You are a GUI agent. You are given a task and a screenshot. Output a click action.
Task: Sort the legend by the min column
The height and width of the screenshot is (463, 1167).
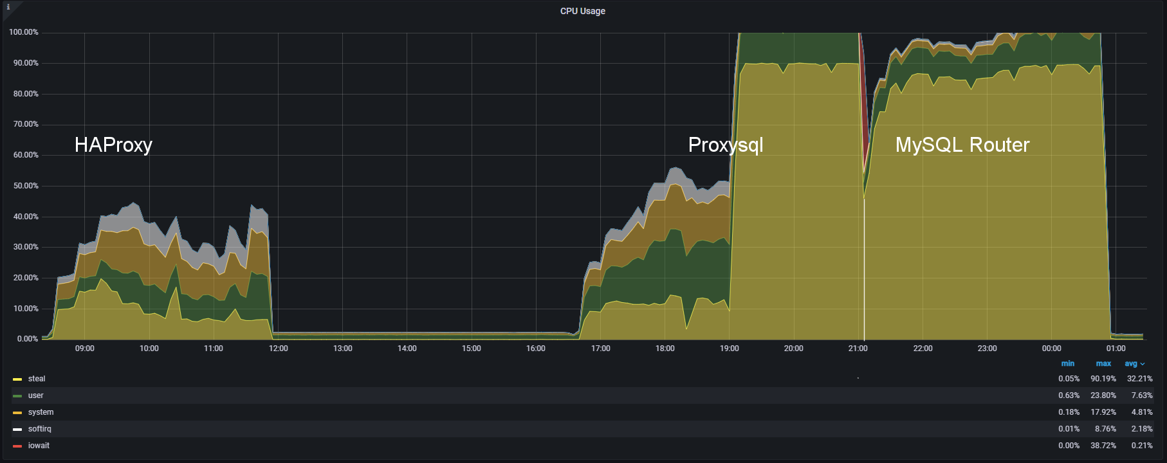pyautogui.click(x=1067, y=363)
